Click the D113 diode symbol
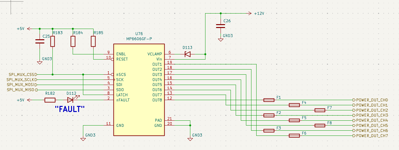This screenshot has height=150, width=399. (187, 54)
